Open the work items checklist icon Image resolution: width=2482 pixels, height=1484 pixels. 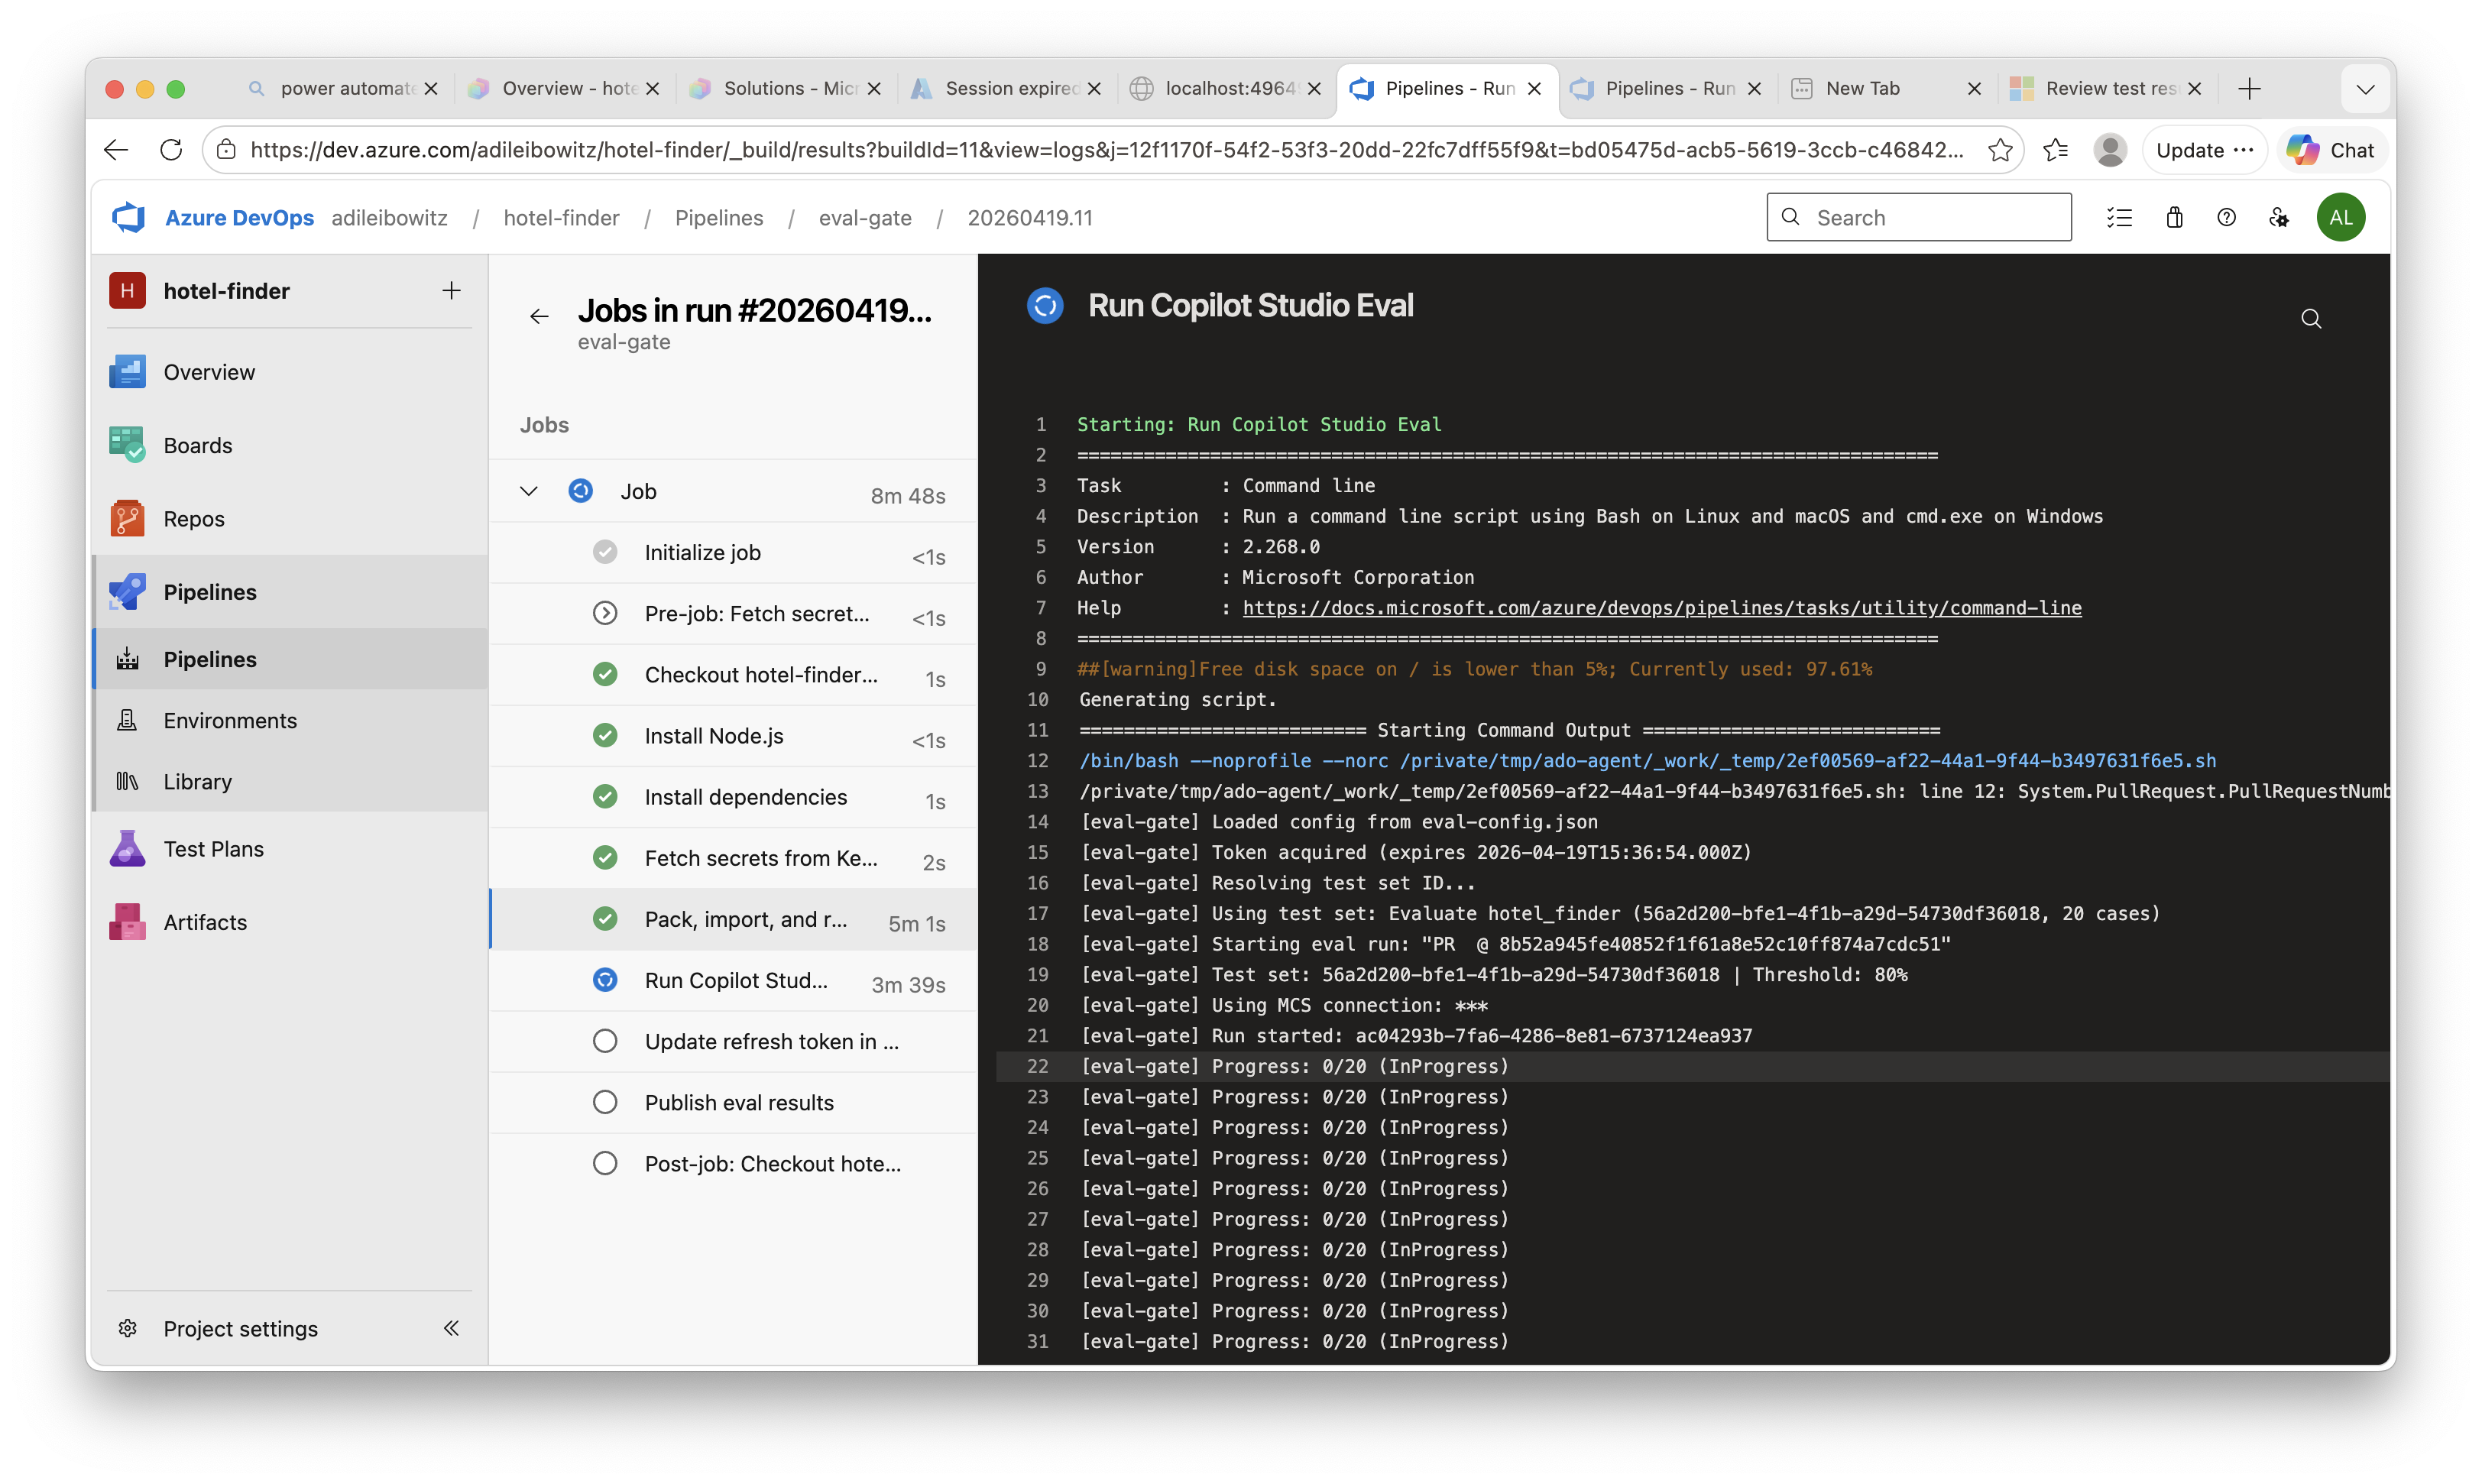pyautogui.click(x=2120, y=217)
